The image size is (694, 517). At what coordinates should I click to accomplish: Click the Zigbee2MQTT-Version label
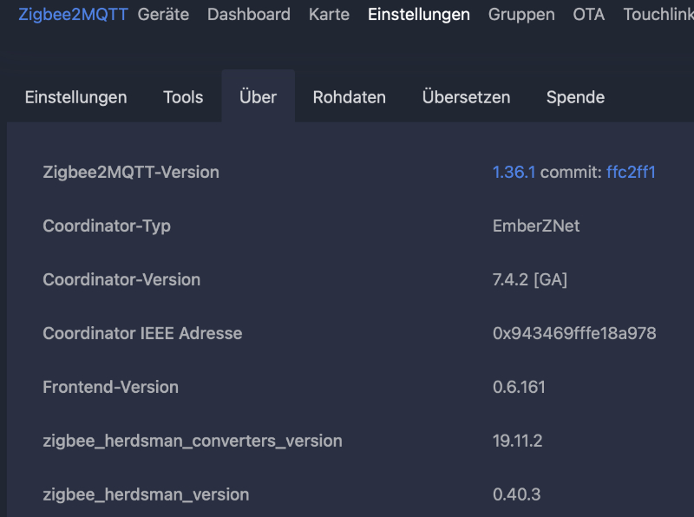131,172
